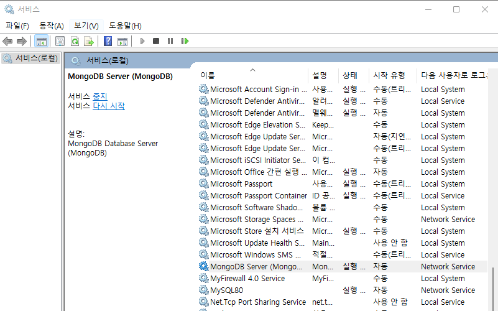Select the Microsoft Passport service row

[x=343, y=184]
